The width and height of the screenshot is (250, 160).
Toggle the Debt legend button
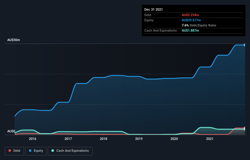coord(15,151)
